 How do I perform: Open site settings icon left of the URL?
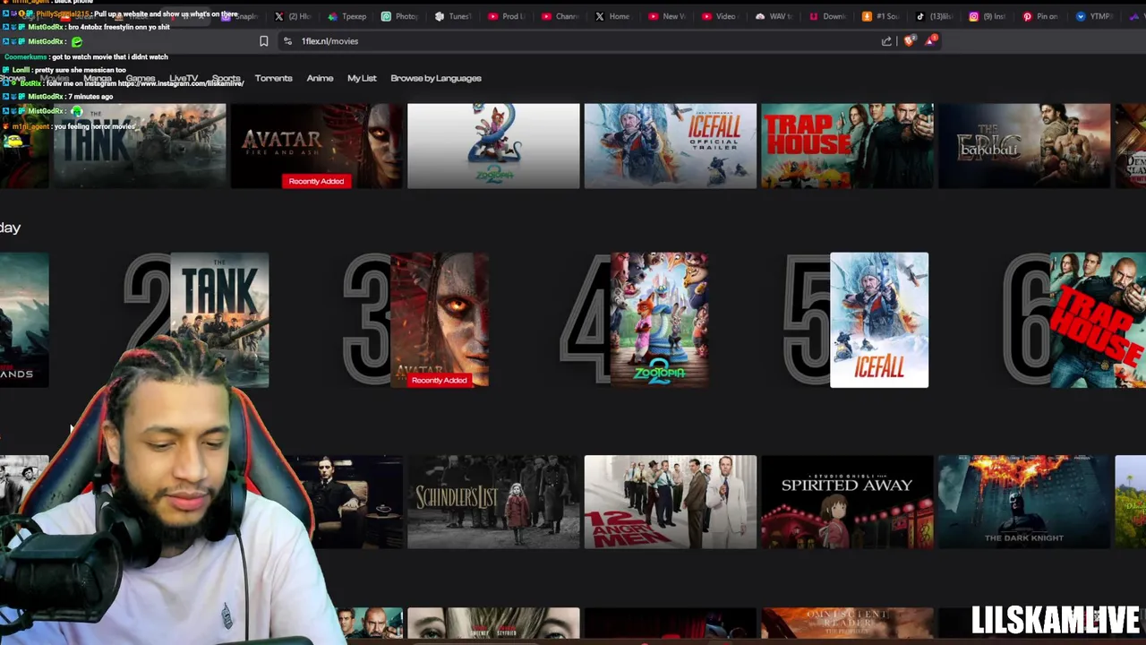click(287, 41)
